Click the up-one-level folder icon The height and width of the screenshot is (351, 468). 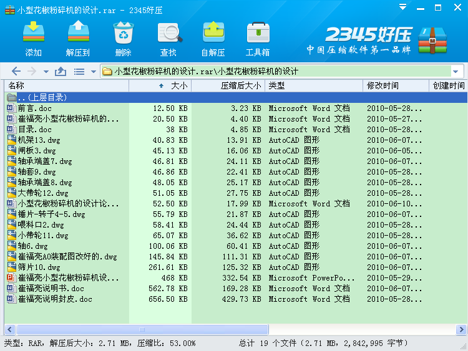click(61, 71)
